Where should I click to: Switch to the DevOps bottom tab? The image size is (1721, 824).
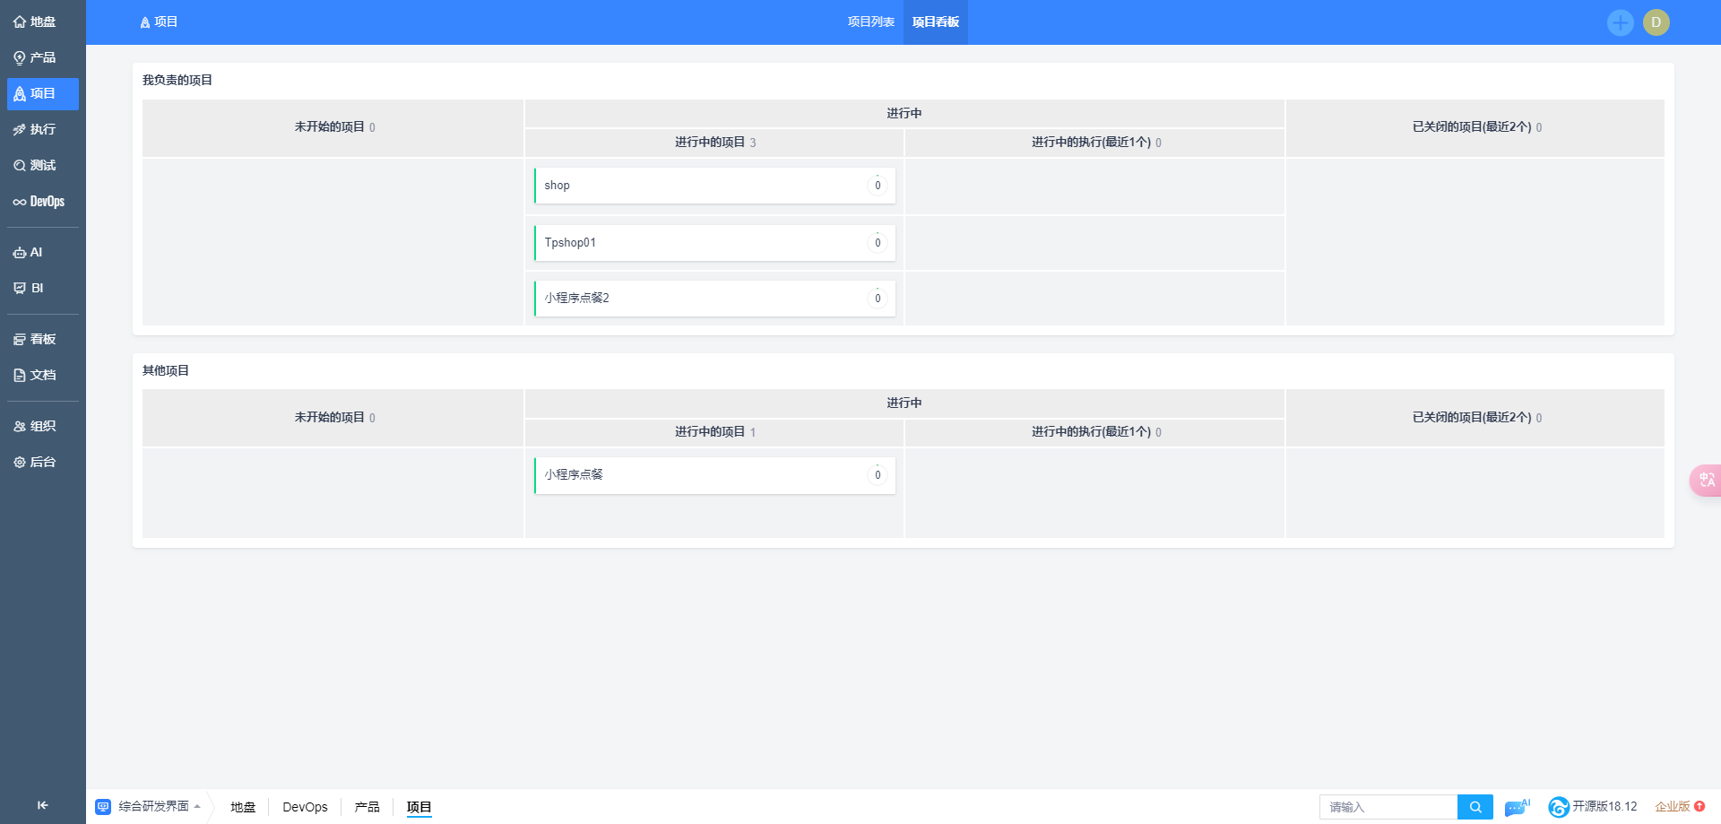[305, 807]
